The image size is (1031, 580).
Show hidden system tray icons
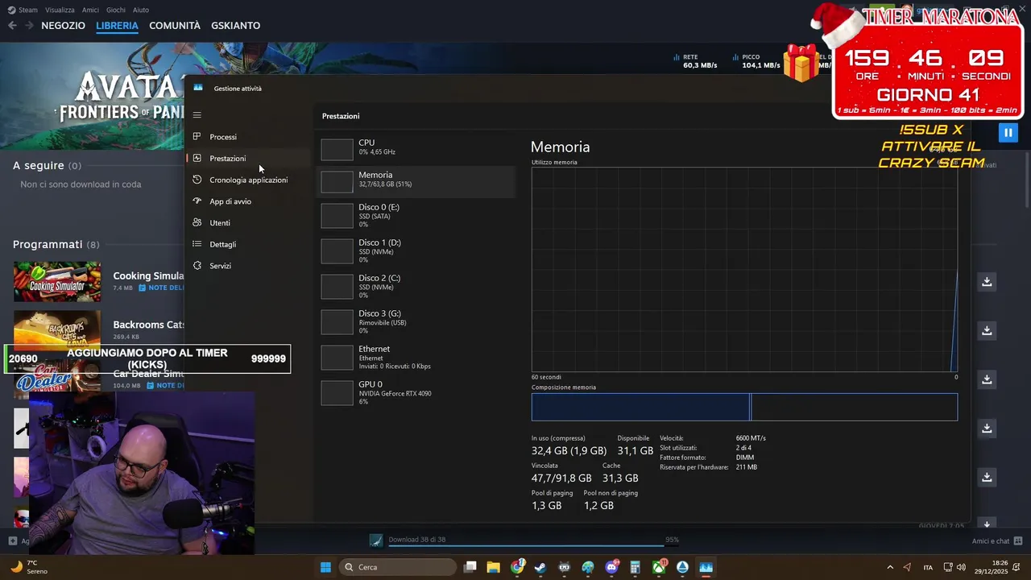point(890,567)
